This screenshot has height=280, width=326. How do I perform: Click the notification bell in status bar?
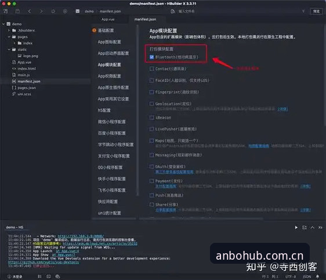(317, 277)
